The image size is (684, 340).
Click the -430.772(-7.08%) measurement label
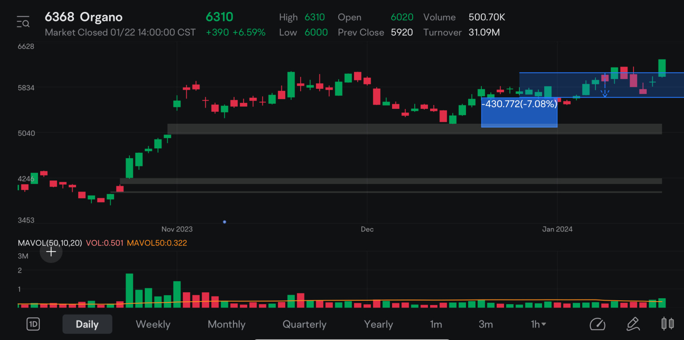pyautogui.click(x=519, y=104)
